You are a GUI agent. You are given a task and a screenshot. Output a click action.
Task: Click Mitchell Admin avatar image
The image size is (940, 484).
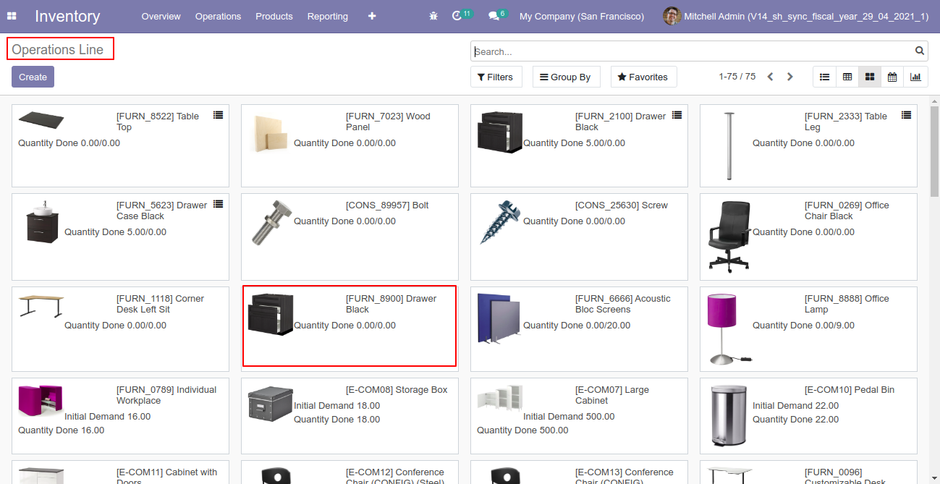coord(672,16)
